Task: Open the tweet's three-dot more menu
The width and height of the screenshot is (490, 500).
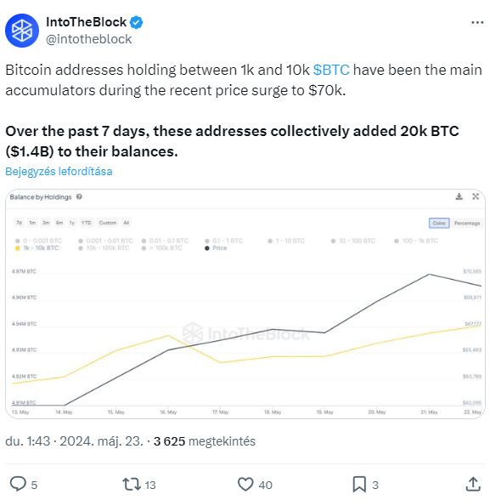Action: [x=477, y=22]
